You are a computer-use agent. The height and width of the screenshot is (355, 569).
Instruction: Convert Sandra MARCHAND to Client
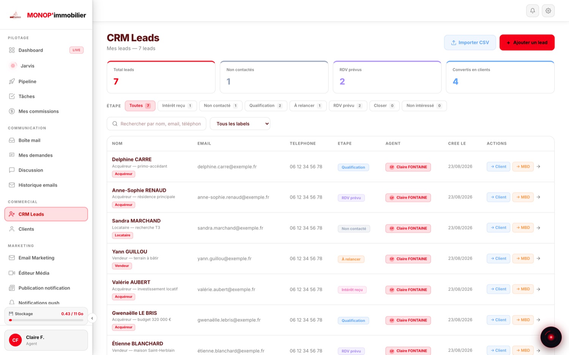tap(498, 228)
